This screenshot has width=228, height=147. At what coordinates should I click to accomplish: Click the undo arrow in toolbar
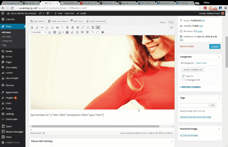[x=92, y=32]
